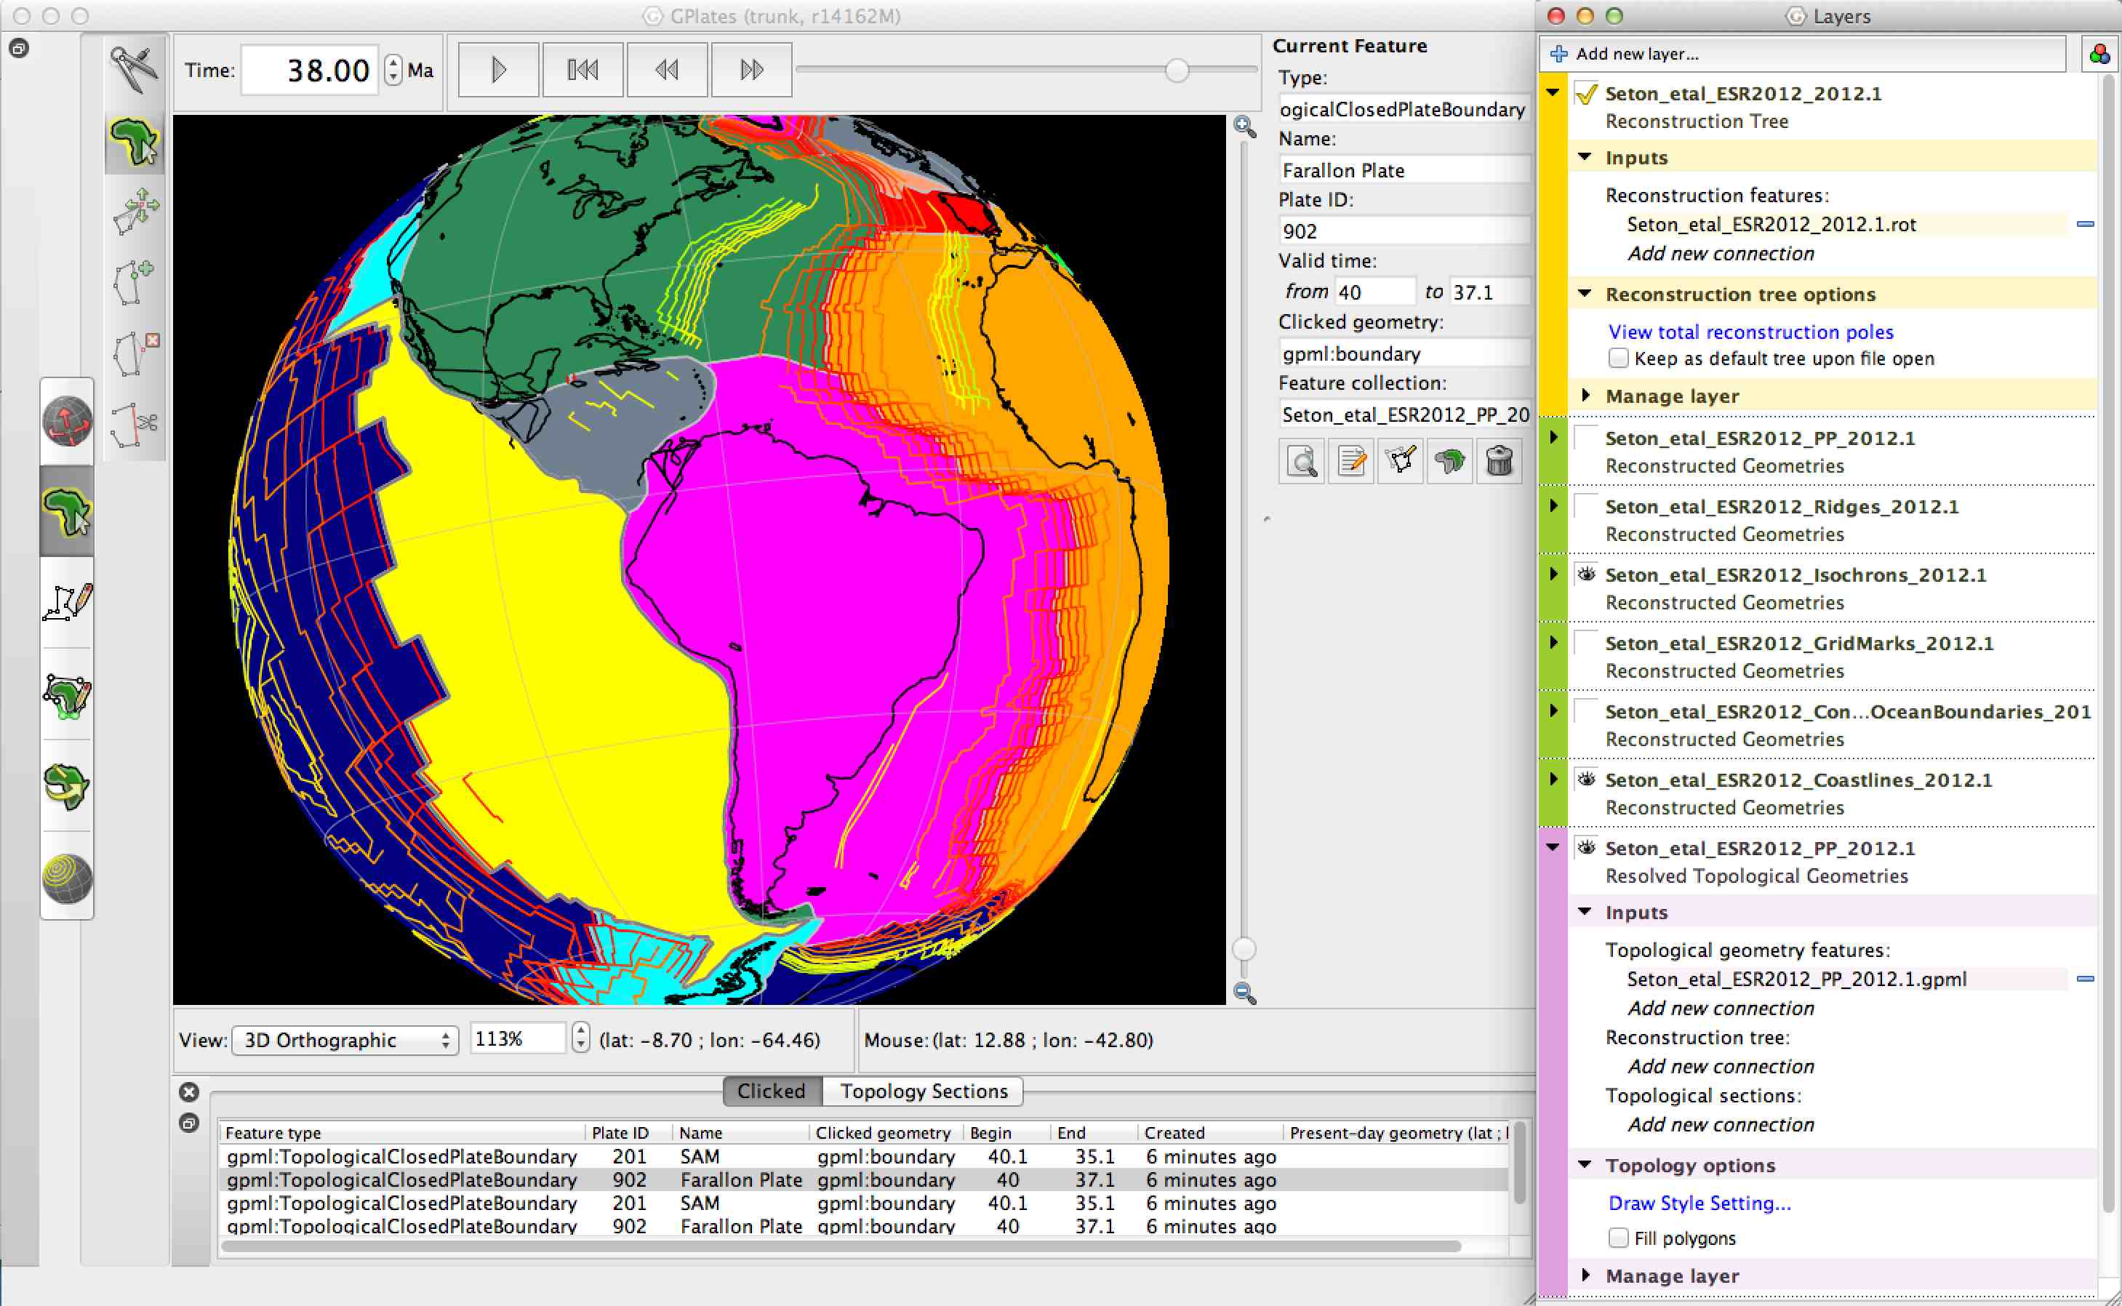Step animation forward one frame
The width and height of the screenshot is (2122, 1306).
click(751, 70)
